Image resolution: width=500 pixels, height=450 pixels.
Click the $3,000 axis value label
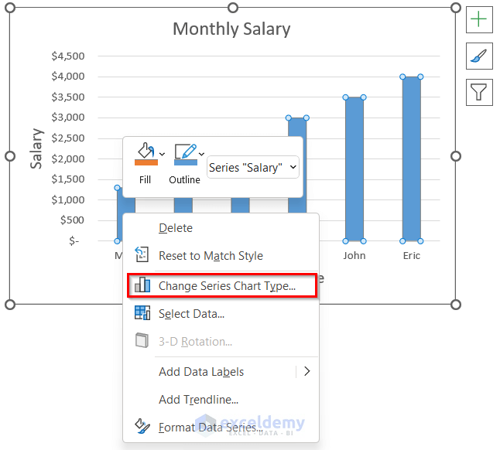[68, 118]
